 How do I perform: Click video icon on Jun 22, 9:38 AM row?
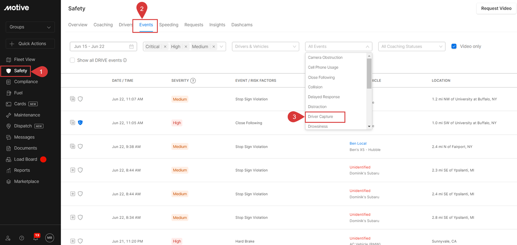73,147
